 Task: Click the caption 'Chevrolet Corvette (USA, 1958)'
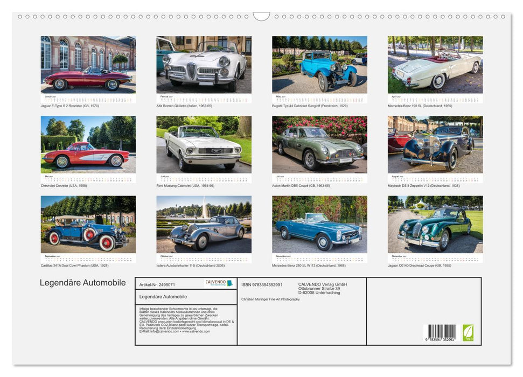[64, 185]
